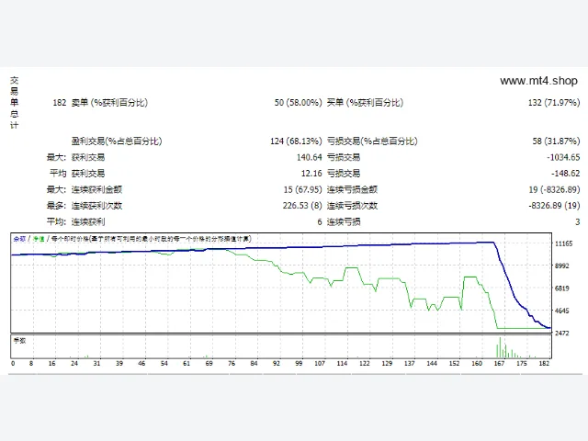Click the 手数 label in volume panel
Viewport: 588px width, 441px height.
click(19, 341)
